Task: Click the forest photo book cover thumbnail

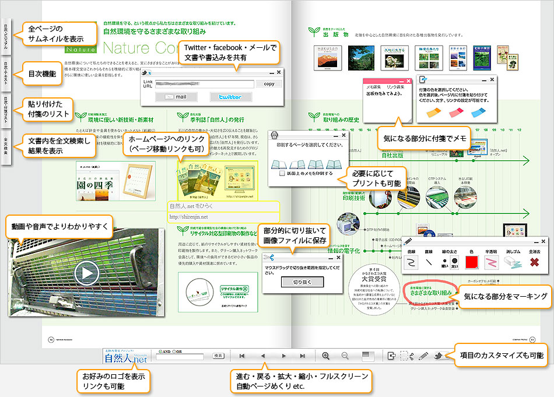Action: click(361, 58)
